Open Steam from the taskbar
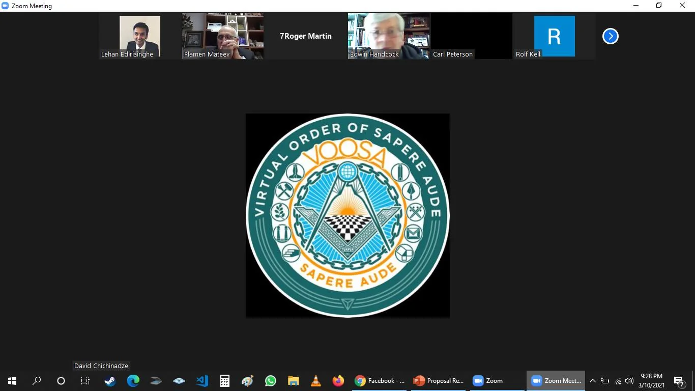Screen dimensions: 695x391 point(110,381)
